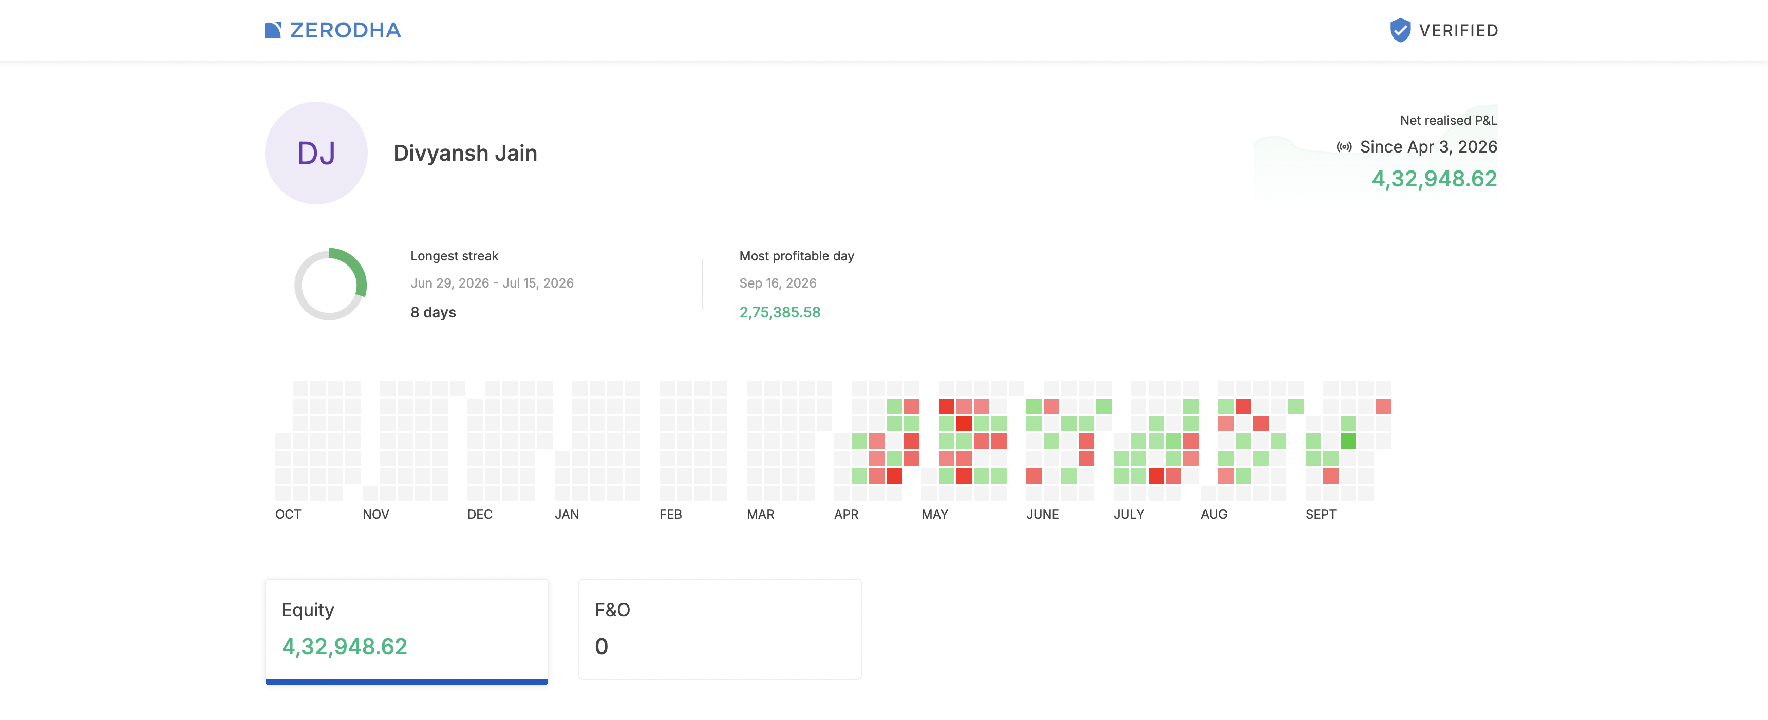Click the Jun 29, 2026 - Jul 15, 2026 range
The height and width of the screenshot is (720, 1768).
(x=492, y=283)
